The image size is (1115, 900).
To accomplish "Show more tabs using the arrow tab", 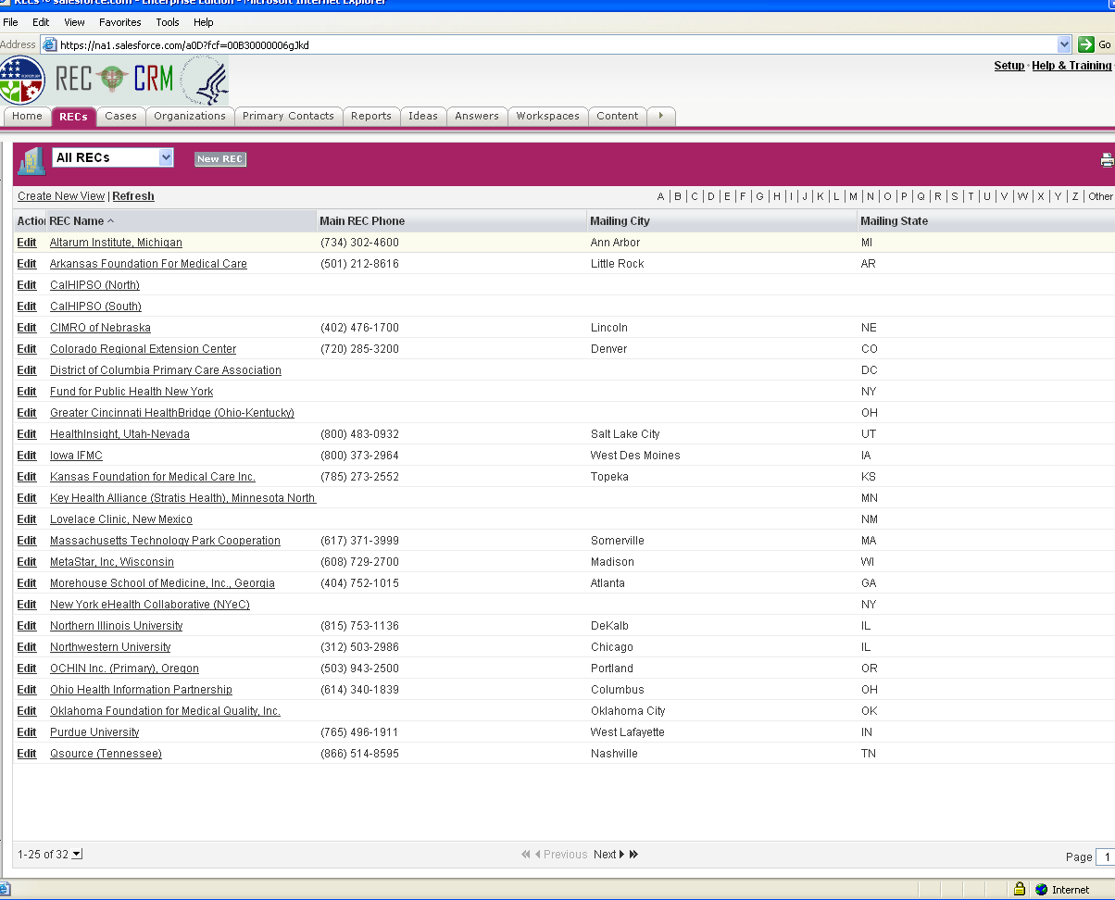I will [660, 116].
